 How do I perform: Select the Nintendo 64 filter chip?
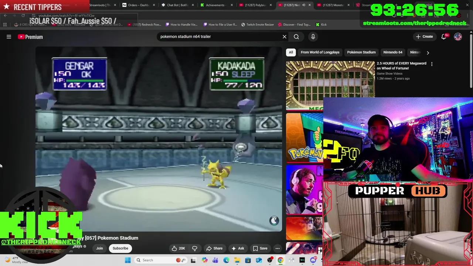tap(393, 52)
